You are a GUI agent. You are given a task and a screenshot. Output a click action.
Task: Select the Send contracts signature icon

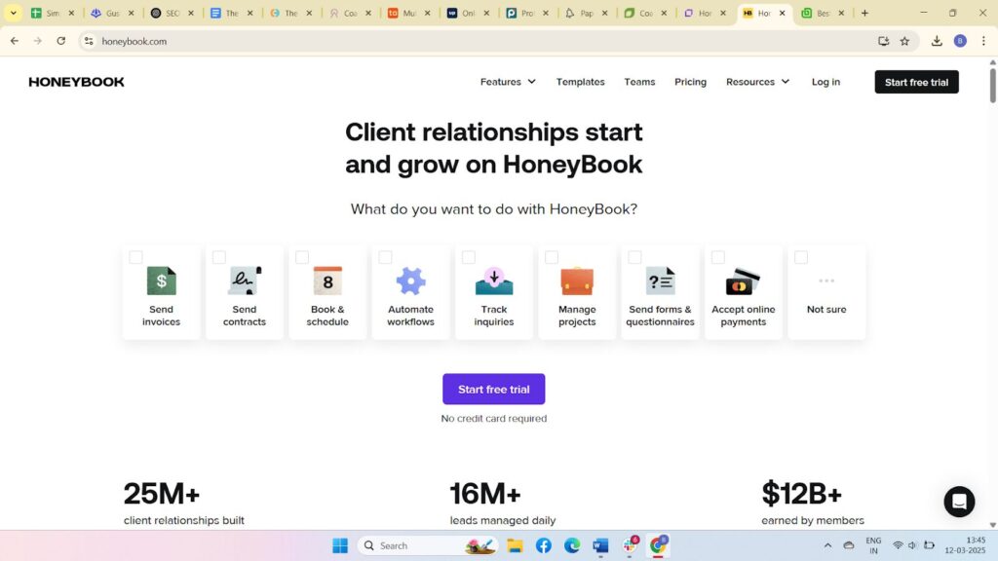[244, 281]
